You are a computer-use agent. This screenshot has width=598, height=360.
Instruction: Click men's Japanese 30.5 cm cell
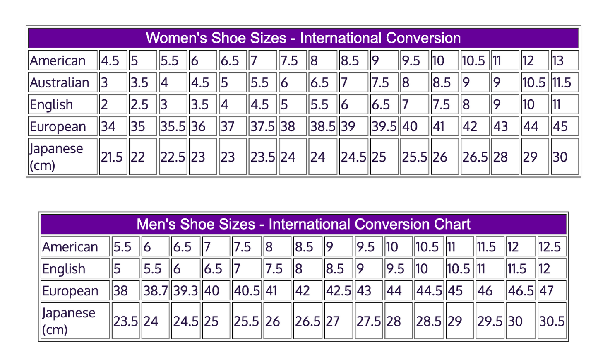click(x=552, y=321)
